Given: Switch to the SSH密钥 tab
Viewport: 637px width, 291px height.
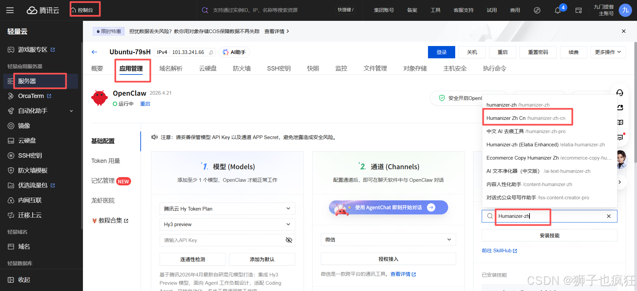Looking at the screenshot, I should 279,69.
